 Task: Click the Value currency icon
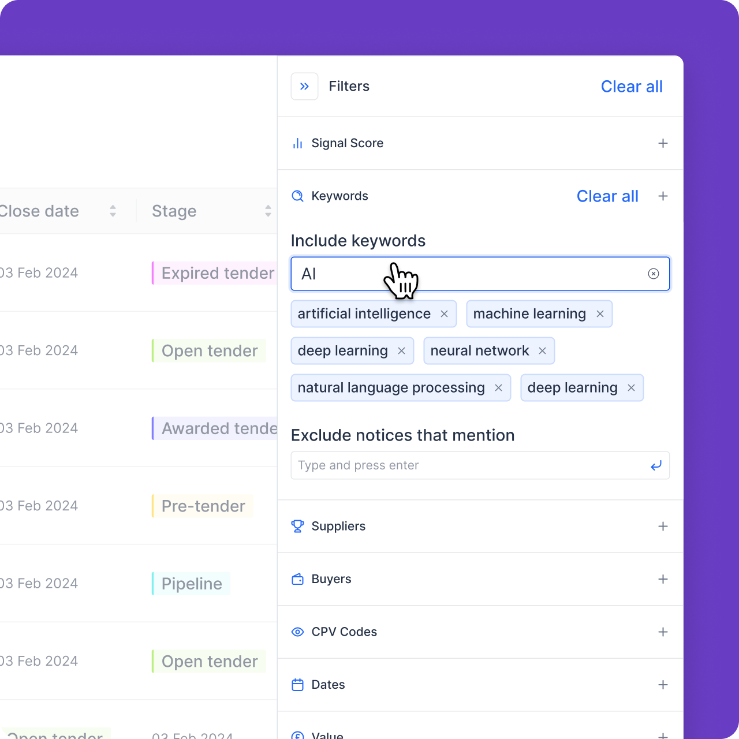(x=297, y=735)
